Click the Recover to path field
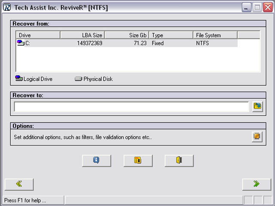 pyautogui.click(x=131, y=106)
